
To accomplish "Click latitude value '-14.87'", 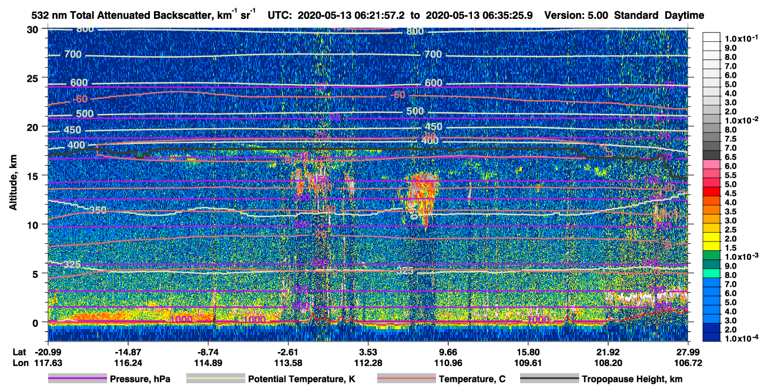I will click(128, 351).
